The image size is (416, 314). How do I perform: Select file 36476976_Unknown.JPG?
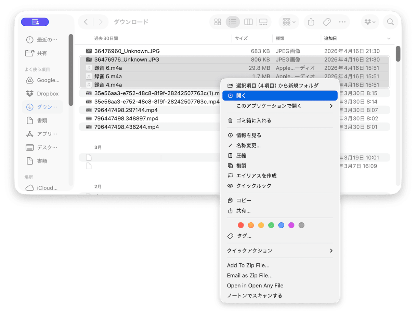[x=234, y=60]
